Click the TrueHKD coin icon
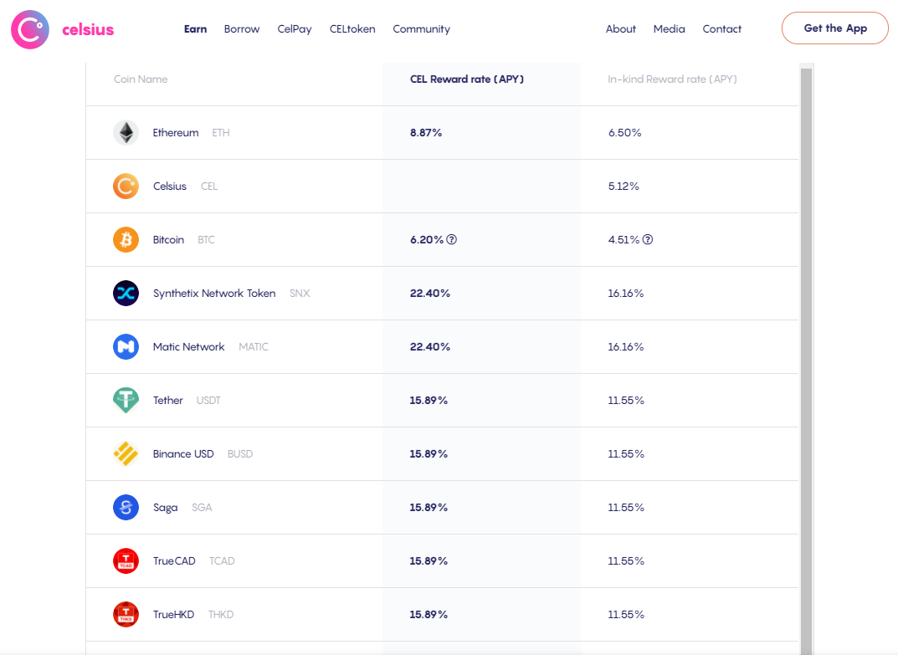The width and height of the screenshot is (898, 655). [x=126, y=614]
